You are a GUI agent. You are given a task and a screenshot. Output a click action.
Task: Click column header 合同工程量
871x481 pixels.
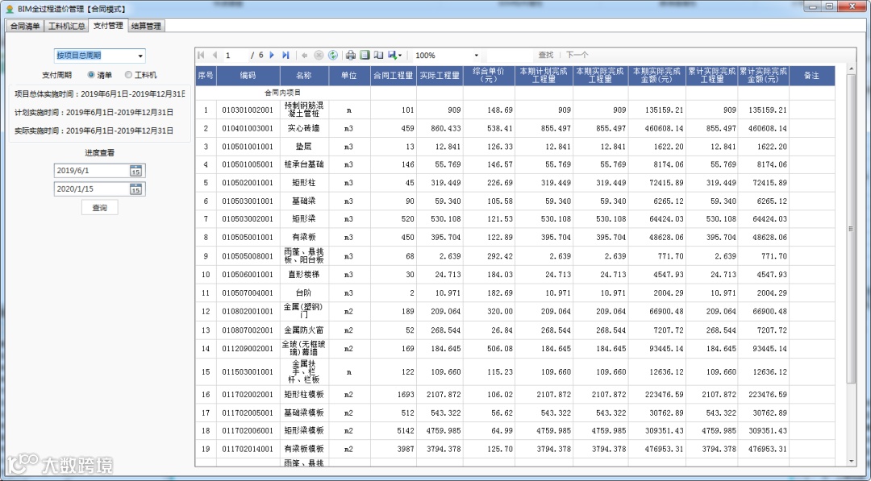[394, 76]
